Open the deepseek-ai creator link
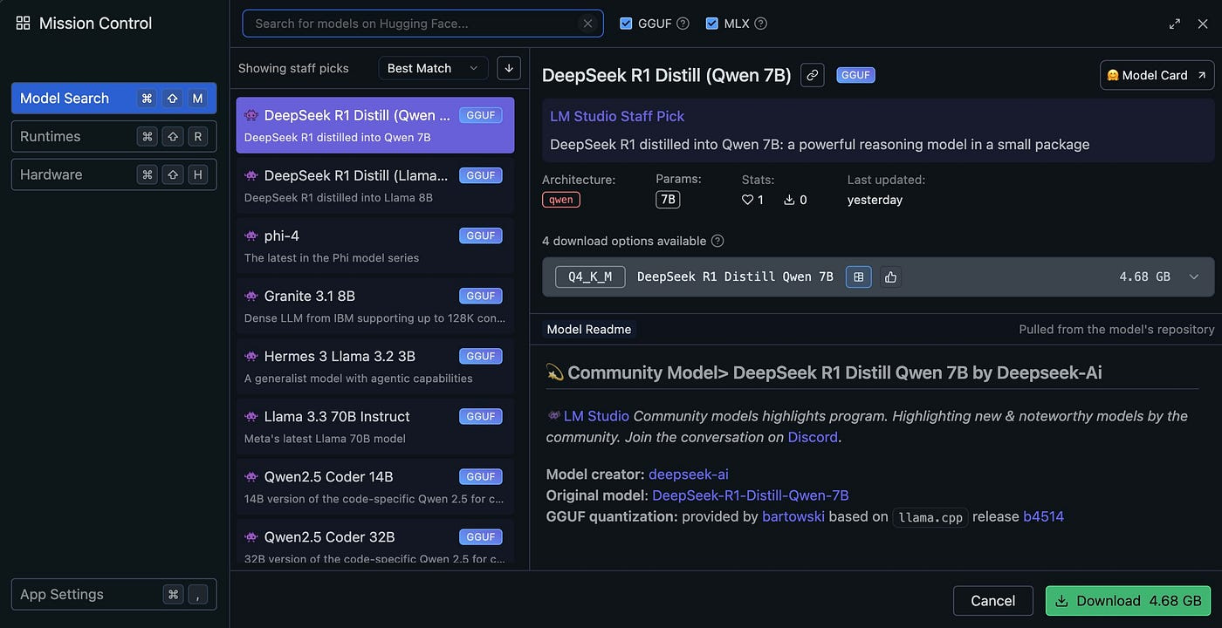The width and height of the screenshot is (1222, 628). coord(689,474)
